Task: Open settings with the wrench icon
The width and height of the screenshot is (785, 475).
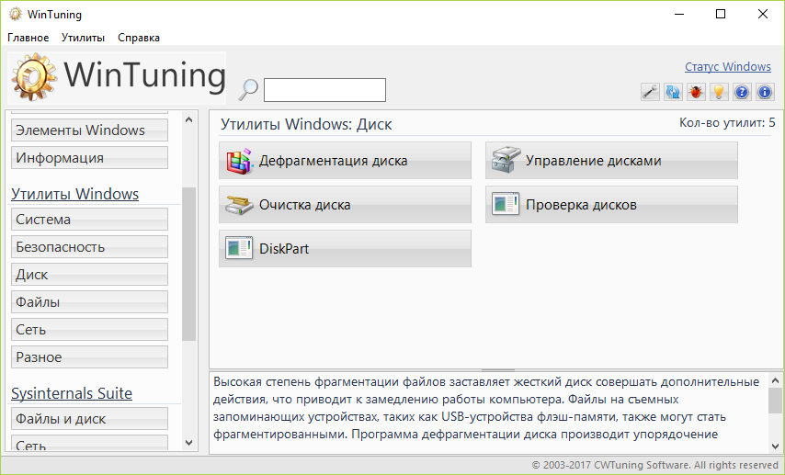Action: pos(650,92)
